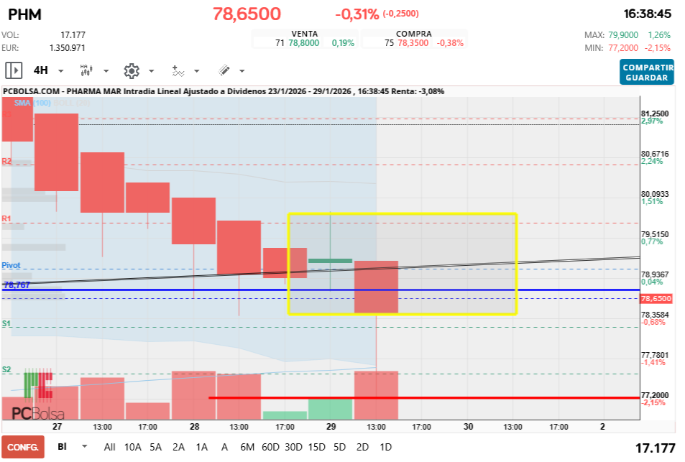Open the candlestick chart type icon
Image resolution: width=685 pixels, height=462 pixels.
(85, 70)
